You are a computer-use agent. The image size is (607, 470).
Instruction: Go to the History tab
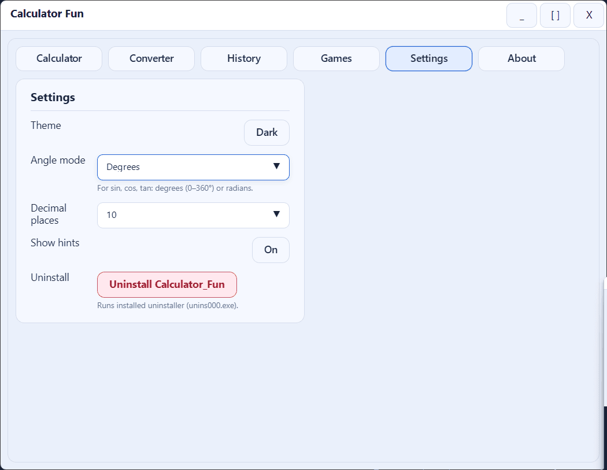tap(244, 58)
